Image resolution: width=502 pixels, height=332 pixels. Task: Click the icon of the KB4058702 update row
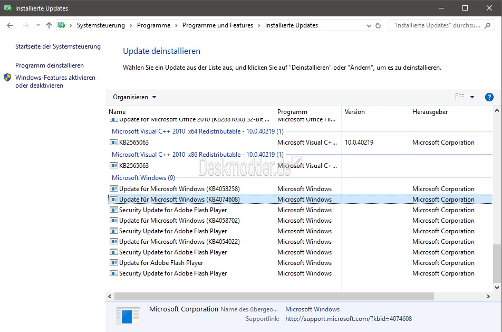(114, 221)
